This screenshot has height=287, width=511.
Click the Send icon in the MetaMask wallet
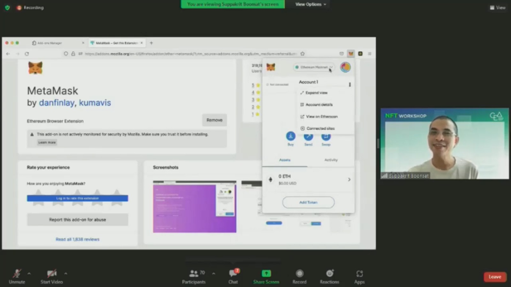(308, 136)
